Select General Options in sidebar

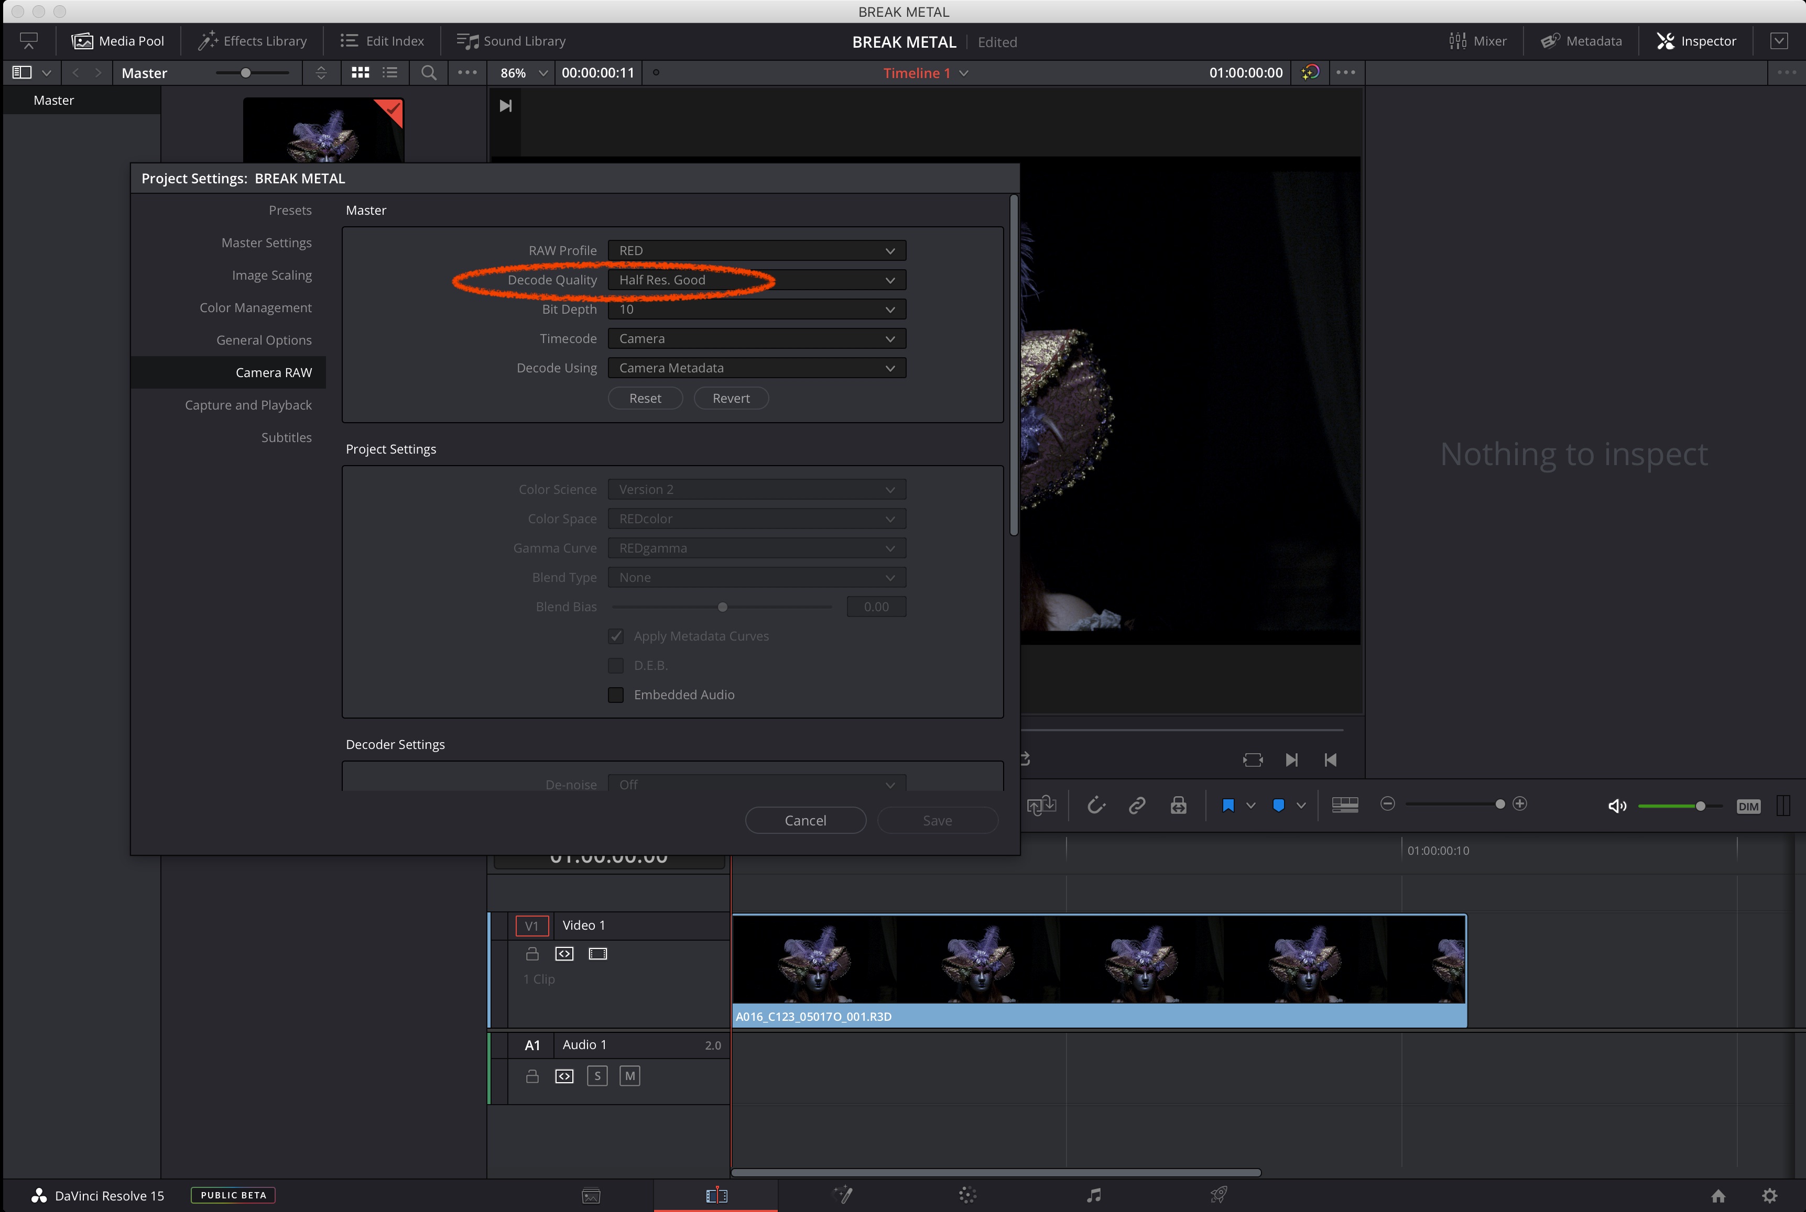(264, 340)
